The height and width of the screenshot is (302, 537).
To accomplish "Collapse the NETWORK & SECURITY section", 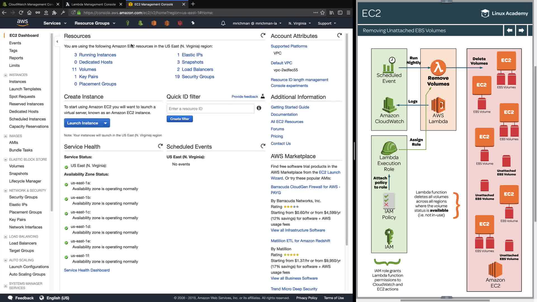I will [x=5, y=191].
